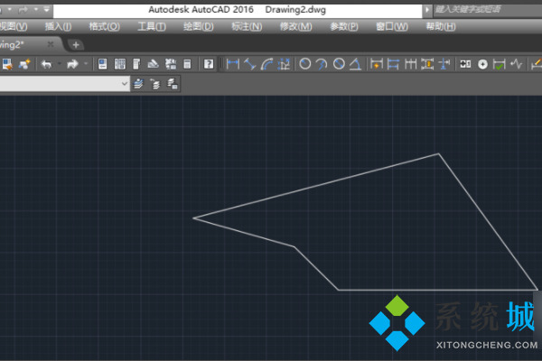
Task: Select the Linear dimension tool
Action: [x=232, y=64]
